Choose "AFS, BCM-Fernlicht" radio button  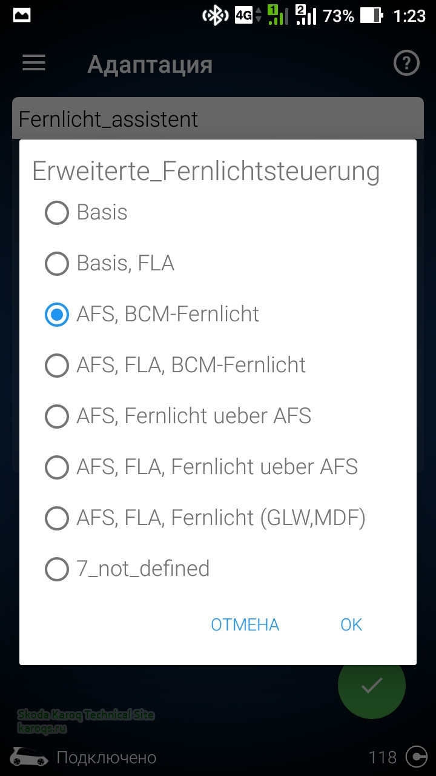57,315
